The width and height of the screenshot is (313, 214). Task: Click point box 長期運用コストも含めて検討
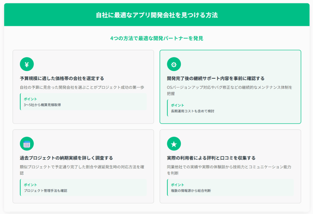click(230, 108)
